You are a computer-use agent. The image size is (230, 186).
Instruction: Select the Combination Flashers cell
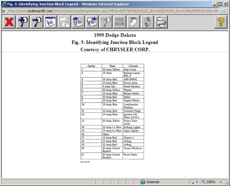coord(133,106)
